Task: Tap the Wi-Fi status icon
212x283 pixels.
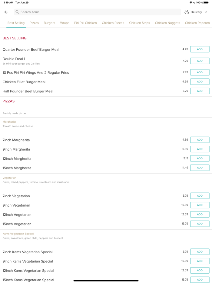Action: (x=191, y=3)
